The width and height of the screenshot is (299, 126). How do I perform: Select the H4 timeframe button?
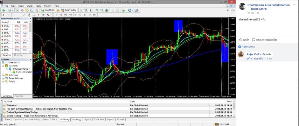[80, 15]
